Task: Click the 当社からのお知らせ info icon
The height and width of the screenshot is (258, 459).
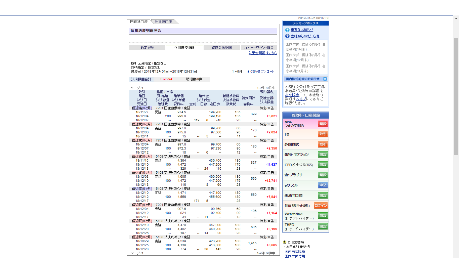Action: (x=287, y=36)
